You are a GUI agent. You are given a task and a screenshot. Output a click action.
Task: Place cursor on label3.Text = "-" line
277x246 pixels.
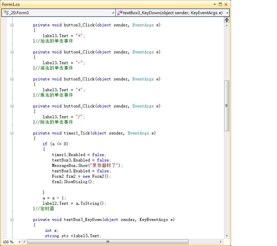click(x=64, y=63)
